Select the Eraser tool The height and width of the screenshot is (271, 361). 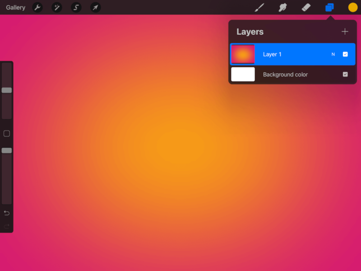pos(306,7)
